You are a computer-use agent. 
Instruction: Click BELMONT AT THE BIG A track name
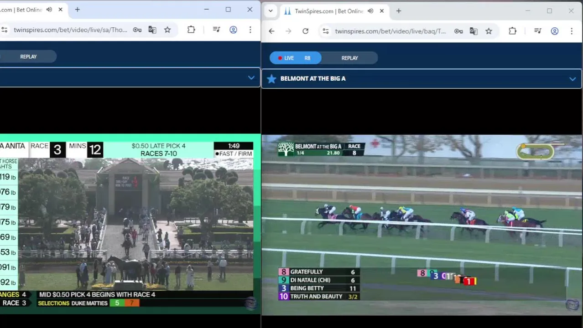[x=313, y=78]
